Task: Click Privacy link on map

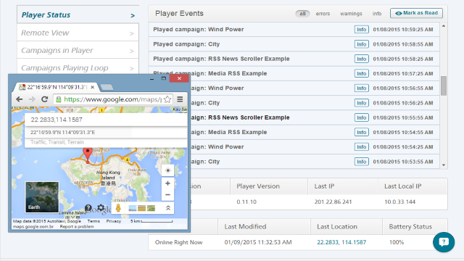Action: tap(114, 221)
